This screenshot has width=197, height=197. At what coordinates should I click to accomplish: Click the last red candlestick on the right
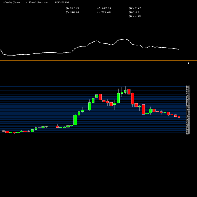coord(179,117)
